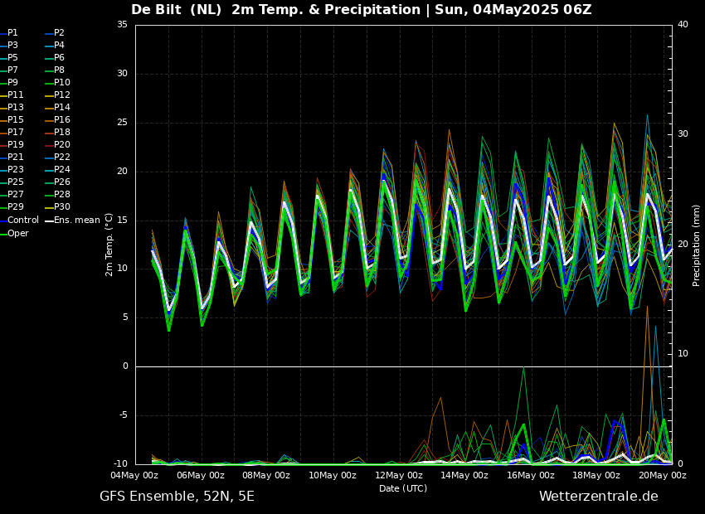Click the 16May 00z date tick label
The width and height of the screenshot is (705, 514).
pyautogui.click(x=531, y=475)
